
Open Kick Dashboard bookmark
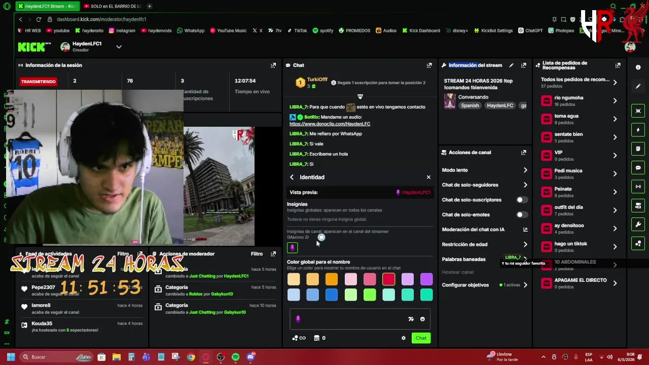pos(421,30)
